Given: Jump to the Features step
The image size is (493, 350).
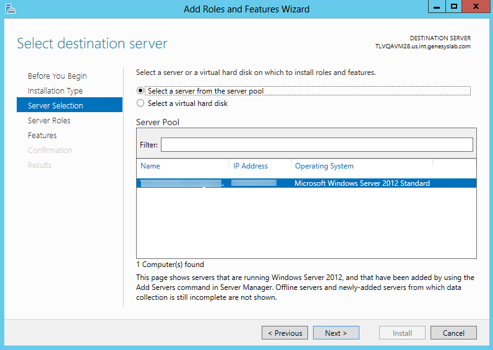Looking at the screenshot, I should (x=42, y=136).
